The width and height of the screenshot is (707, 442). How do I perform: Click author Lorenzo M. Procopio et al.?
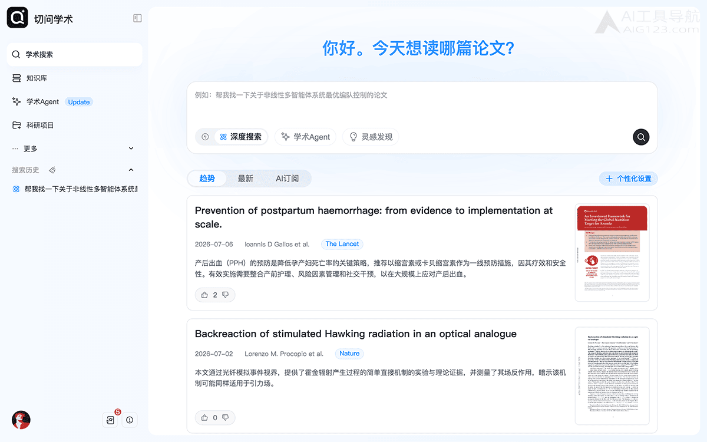(284, 354)
